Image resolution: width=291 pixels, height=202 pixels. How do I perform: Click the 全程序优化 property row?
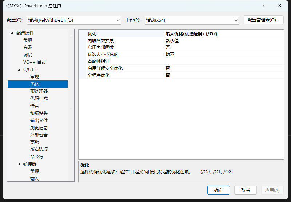[x=181, y=75]
